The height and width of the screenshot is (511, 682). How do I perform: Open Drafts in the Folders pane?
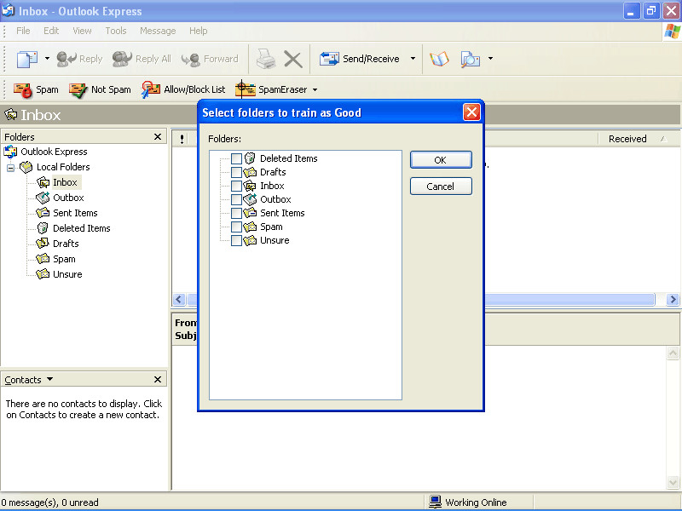click(66, 244)
